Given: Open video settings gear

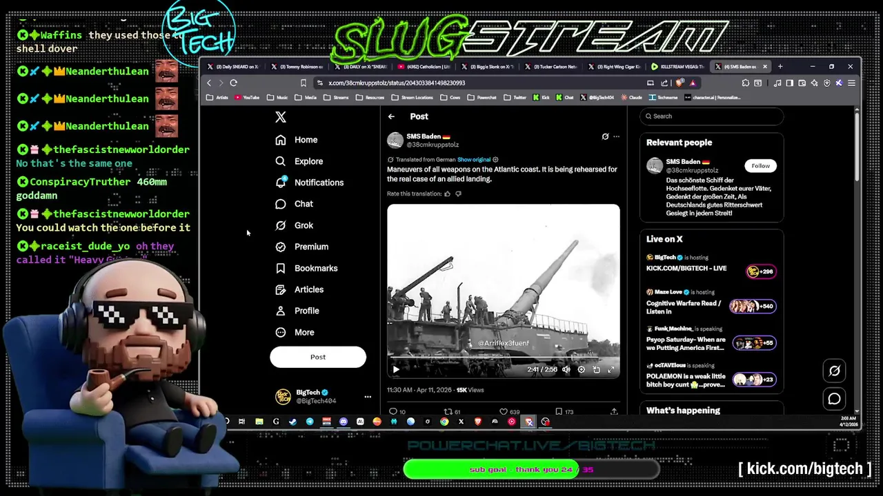Looking at the screenshot, I should [581, 369].
